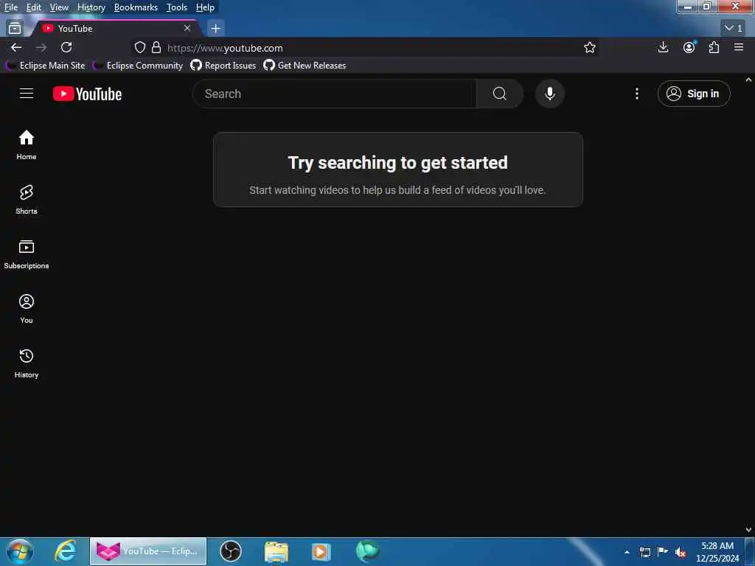Screen dimensions: 755x566
Task: Open the Edit menu
Action: [33, 7]
